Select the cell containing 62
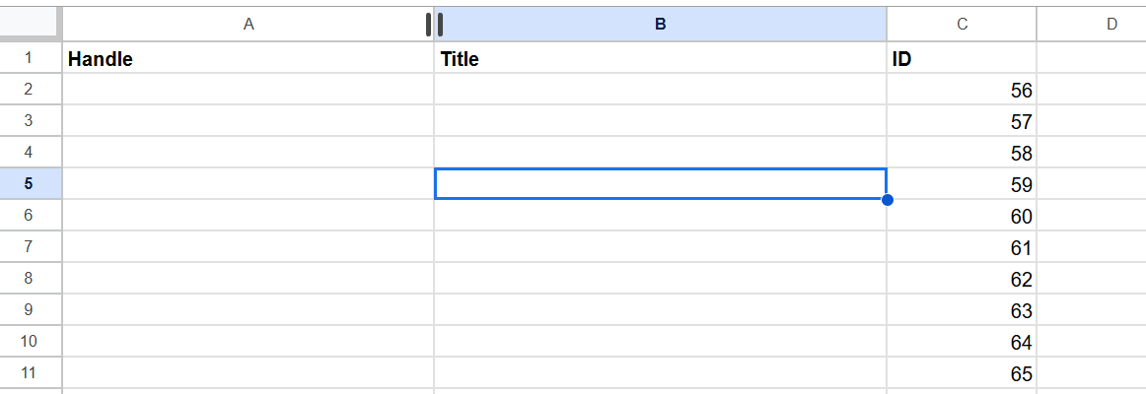The height and width of the screenshot is (394, 1146). pos(962,280)
